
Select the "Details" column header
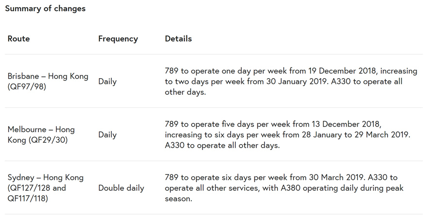[x=178, y=39]
